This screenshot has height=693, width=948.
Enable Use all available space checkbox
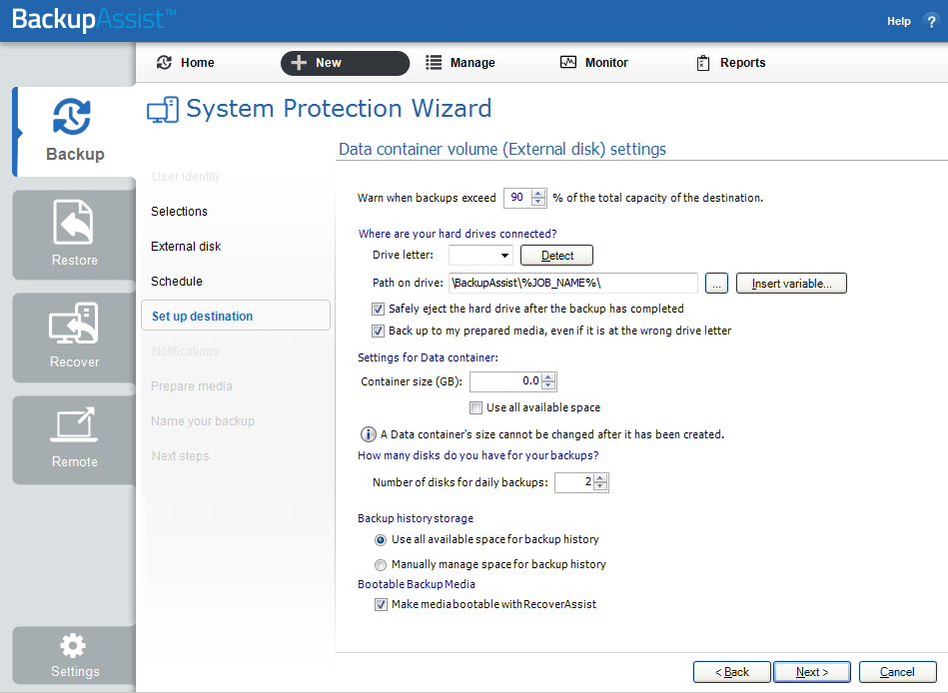[x=476, y=407]
